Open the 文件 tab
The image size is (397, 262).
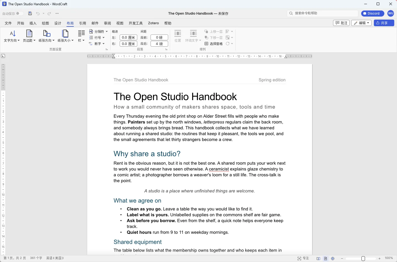click(x=8, y=23)
